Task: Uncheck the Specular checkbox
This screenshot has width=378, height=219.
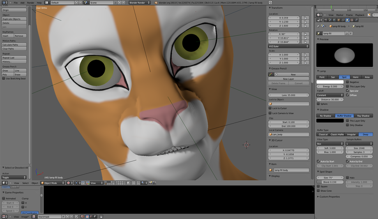Action: coord(347,91)
